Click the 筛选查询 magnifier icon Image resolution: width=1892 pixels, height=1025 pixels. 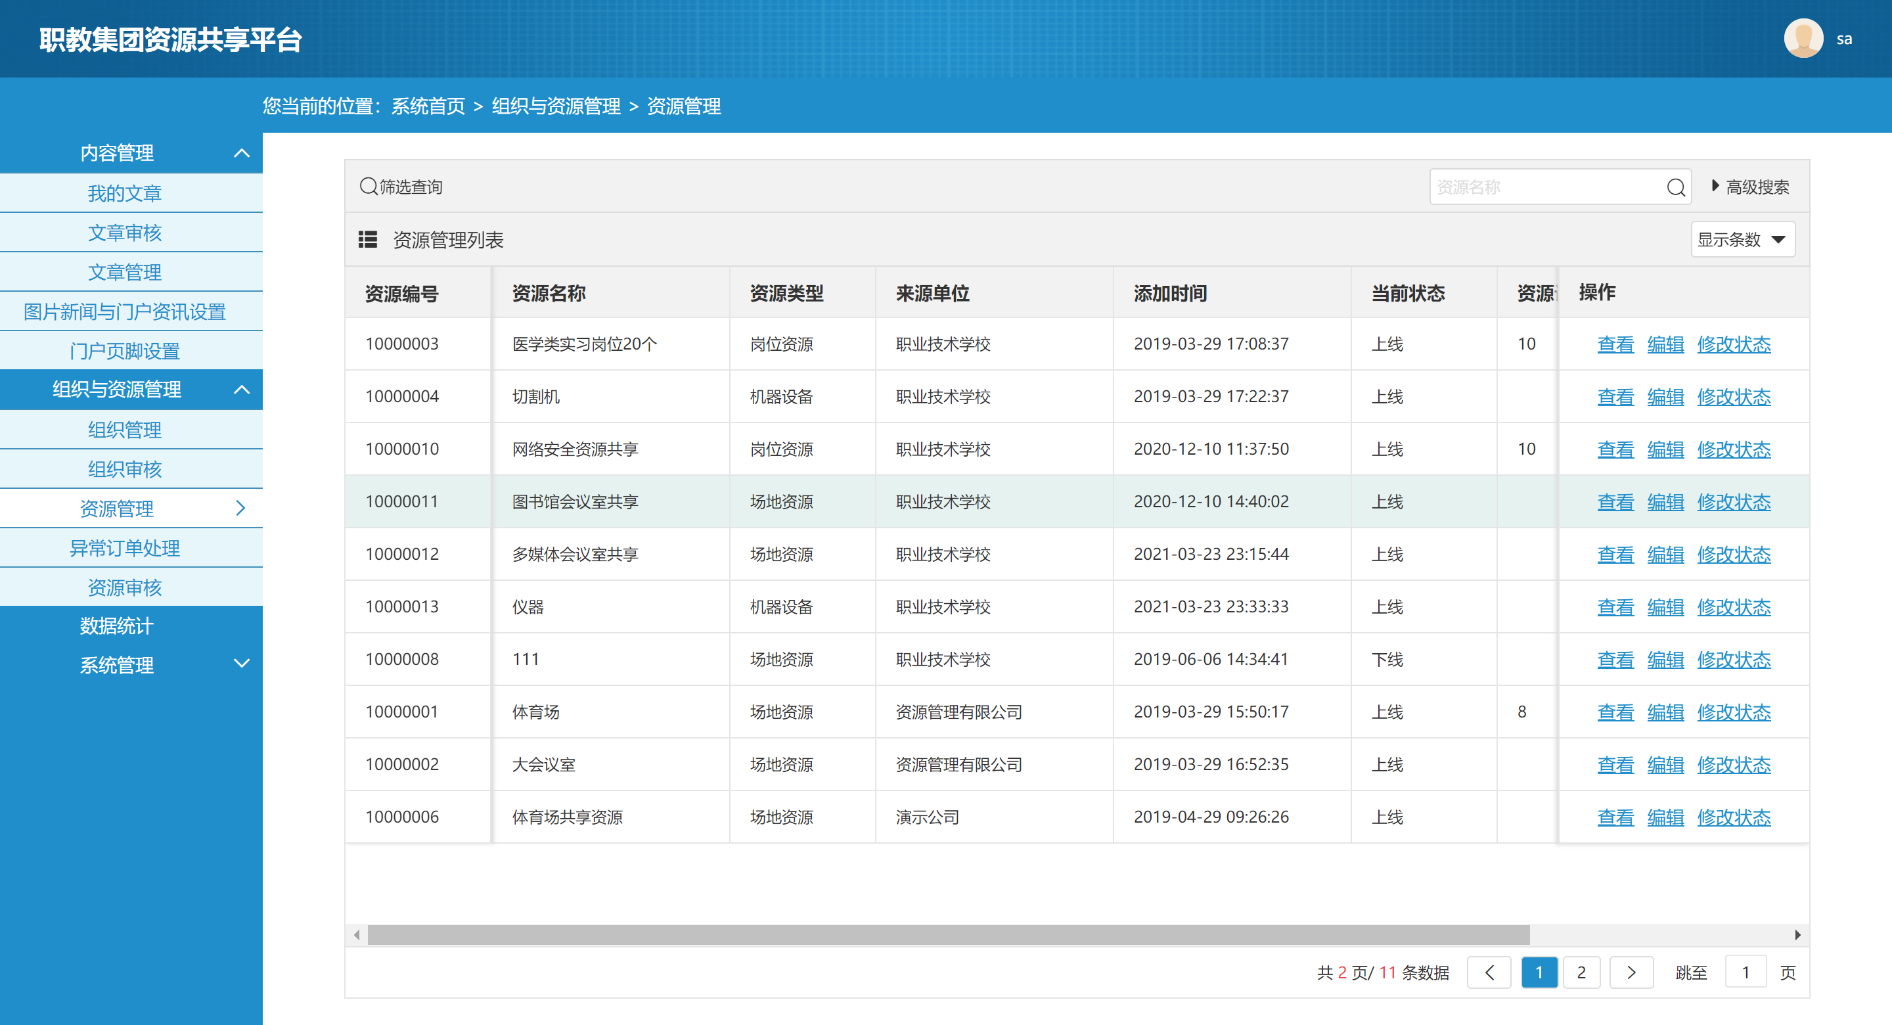click(x=368, y=187)
